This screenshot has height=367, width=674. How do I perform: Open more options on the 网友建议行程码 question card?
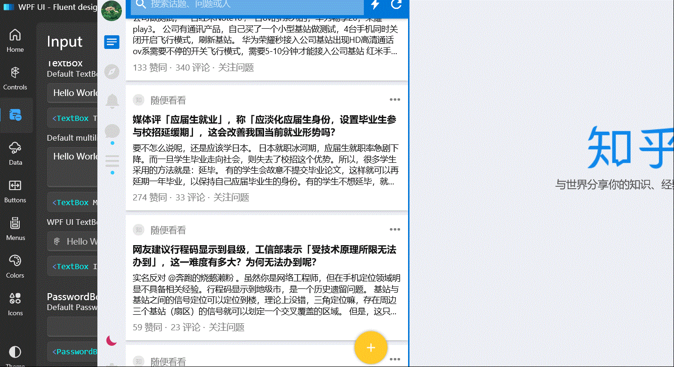[395, 230]
